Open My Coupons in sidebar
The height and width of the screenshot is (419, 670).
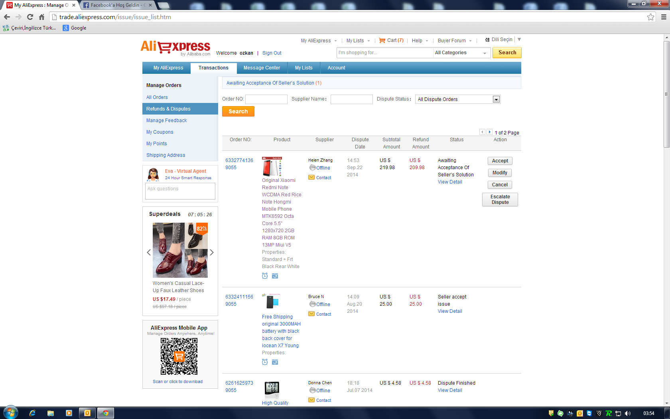pyautogui.click(x=160, y=132)
